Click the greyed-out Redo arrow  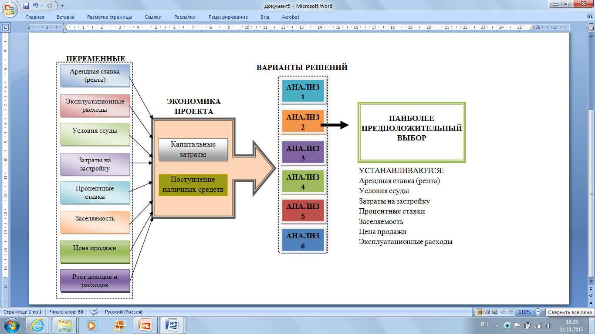tap(50, 6)
